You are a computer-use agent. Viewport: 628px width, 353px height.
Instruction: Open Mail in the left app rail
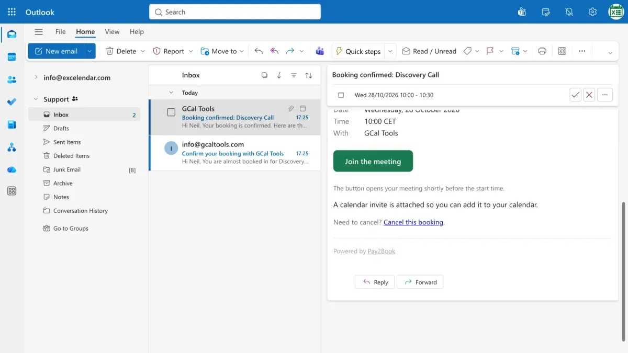12,35
